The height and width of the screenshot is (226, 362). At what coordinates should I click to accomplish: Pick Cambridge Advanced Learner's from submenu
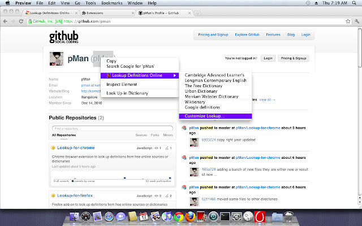point(216,75)
